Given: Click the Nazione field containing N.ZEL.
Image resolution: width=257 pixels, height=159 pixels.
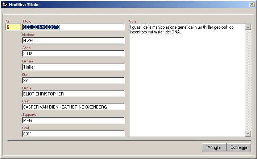Looking at the screenshot, I should pos(73,41).
